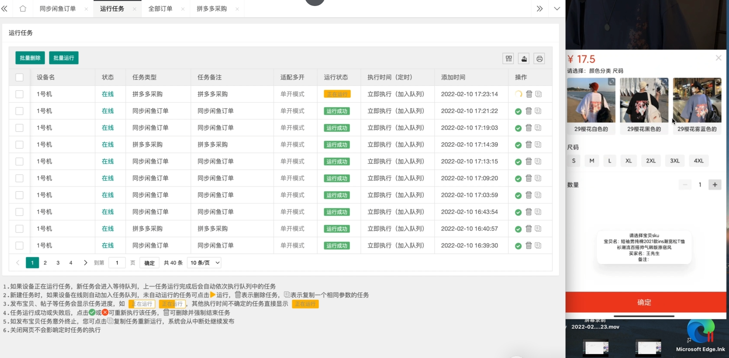Image resolution: width=729 pixels, height=358 pixels.
Task: Toggle select-all checkbox in table header
Action: click(x=19, y=77)
